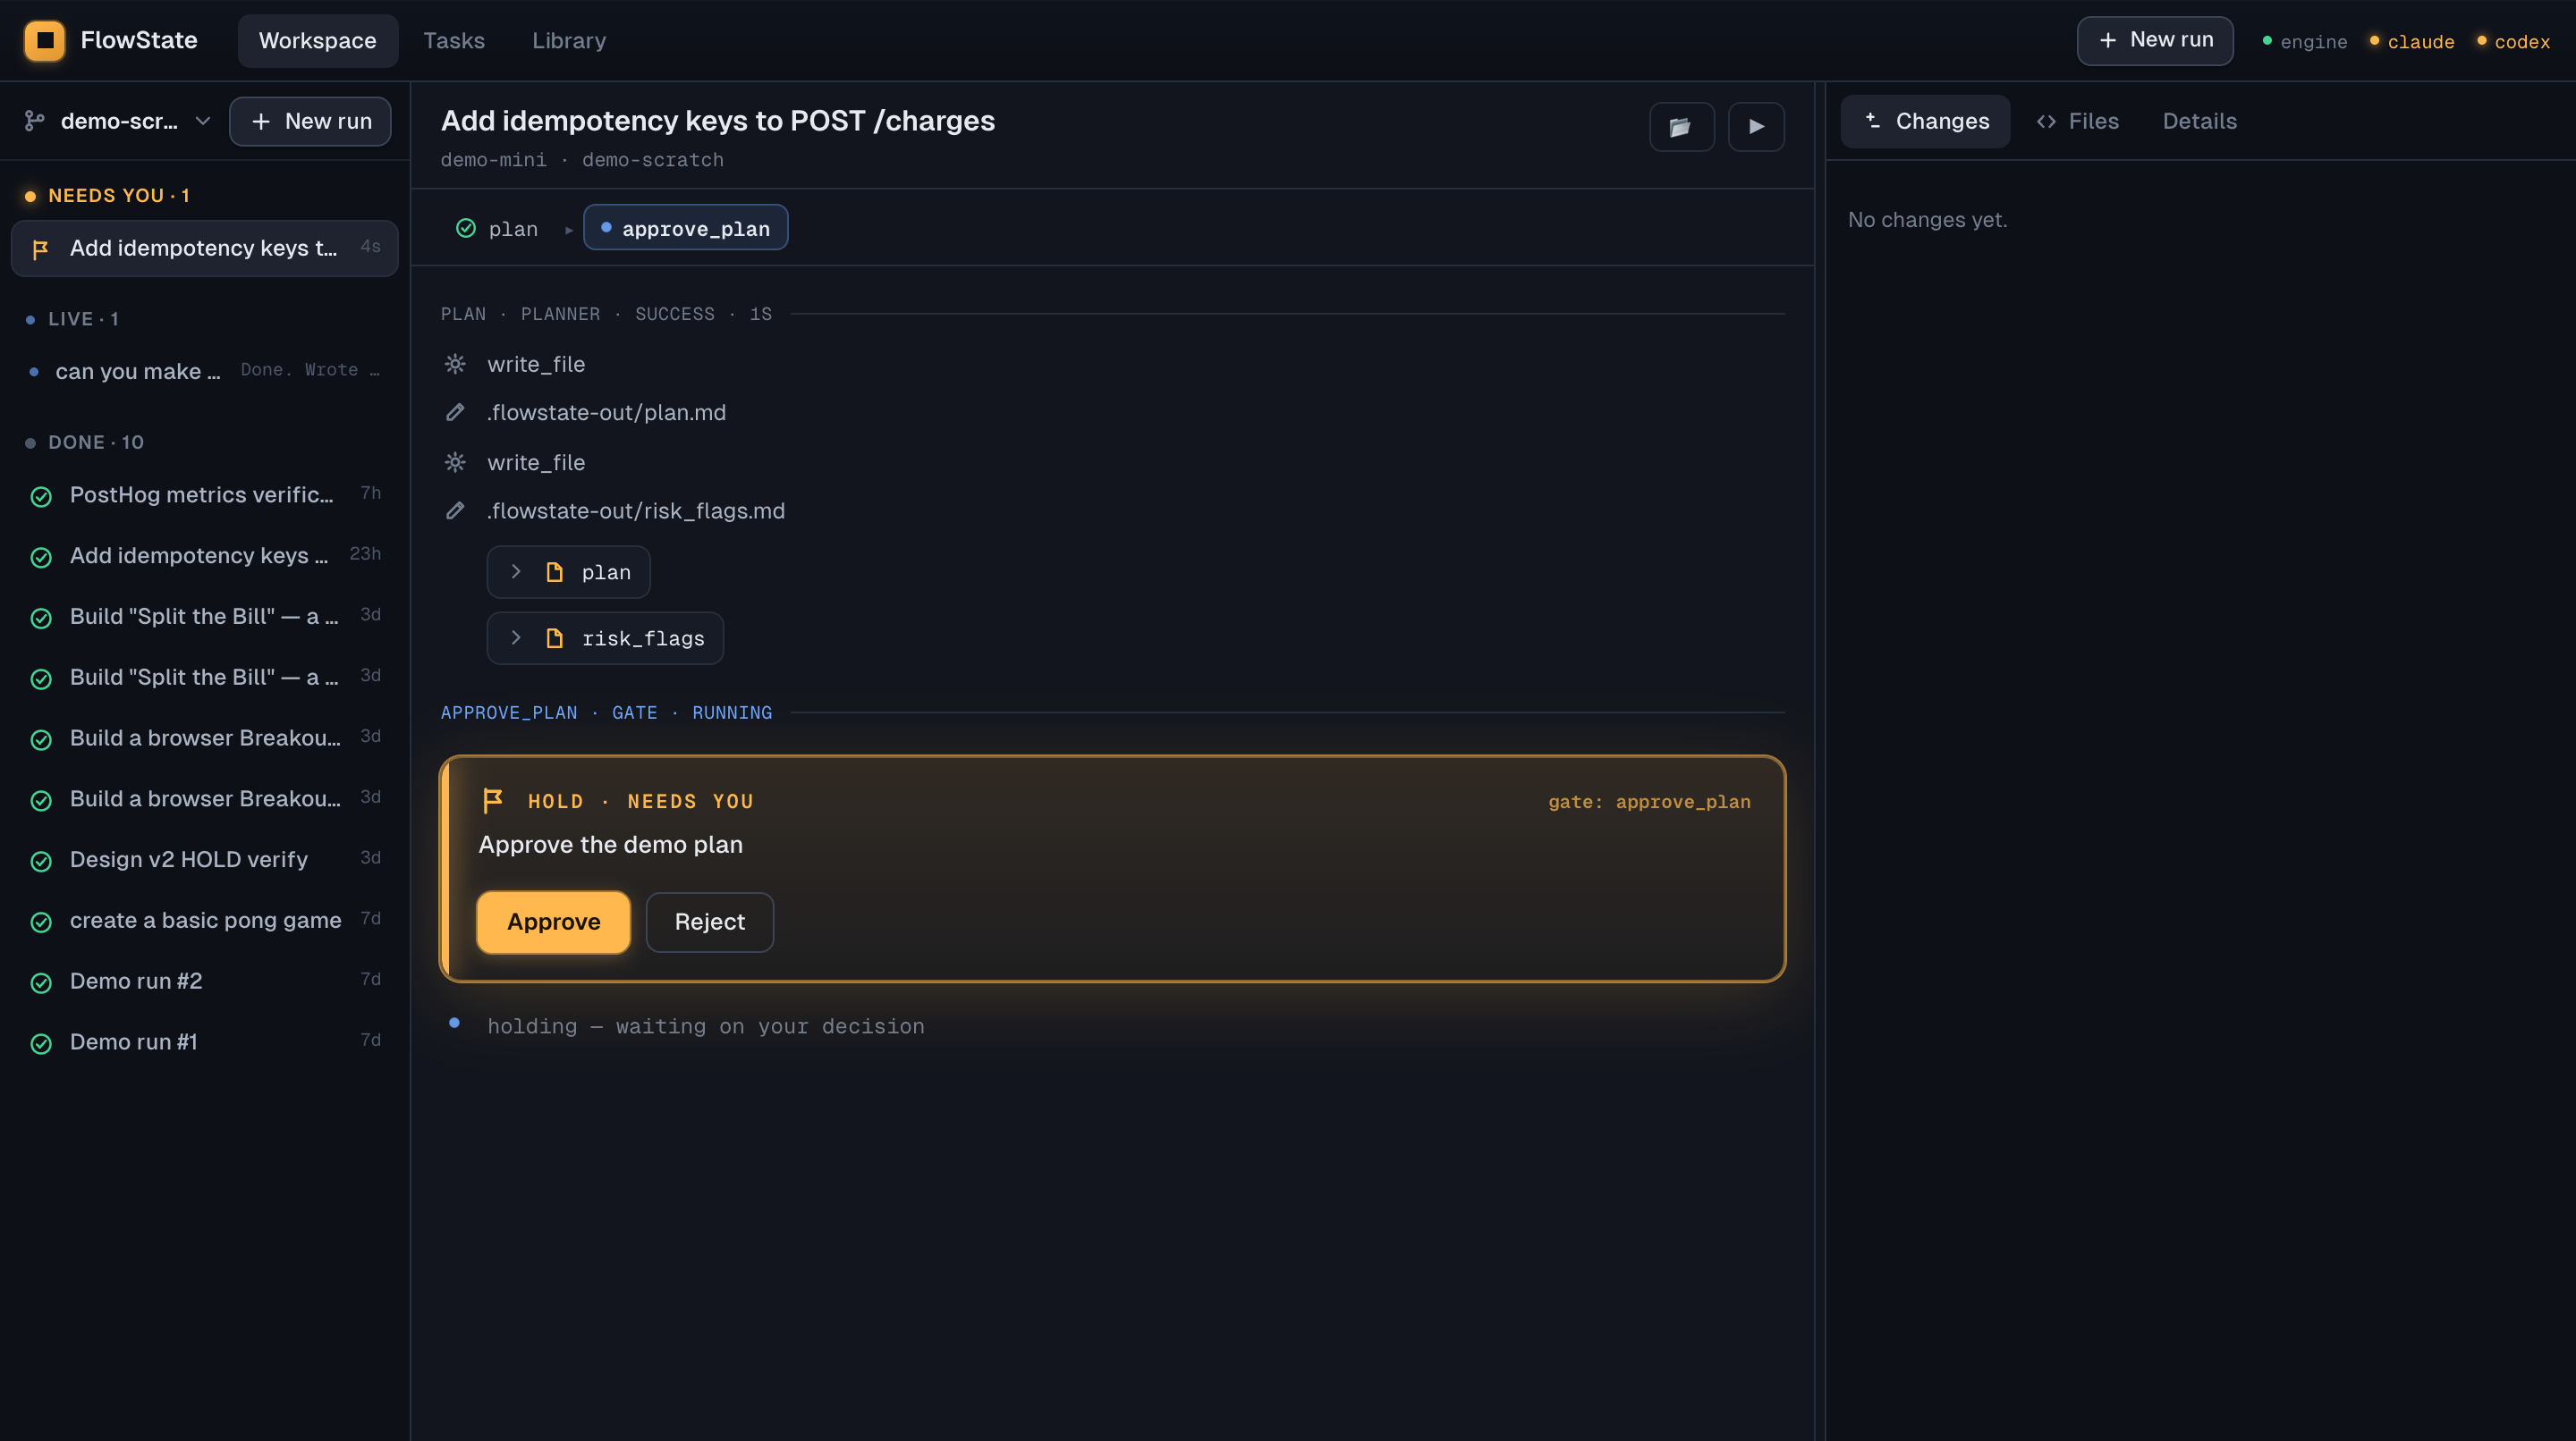Click the .flowstate-out/plan.md file path

(x=606, y=412)
